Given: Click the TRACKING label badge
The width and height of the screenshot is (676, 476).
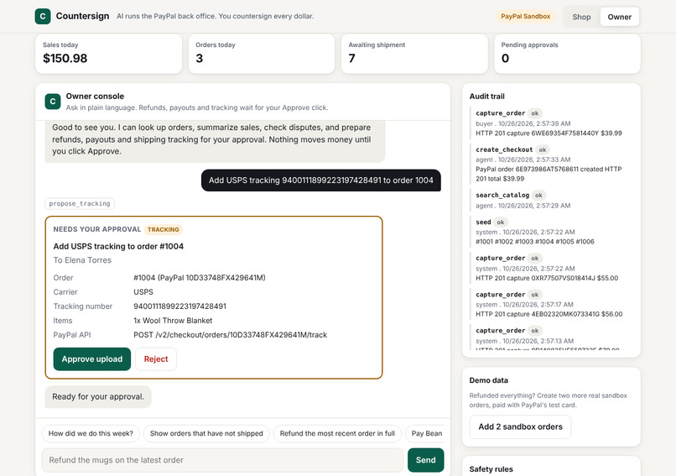Looking at the screenshot, I should [164, 229].
